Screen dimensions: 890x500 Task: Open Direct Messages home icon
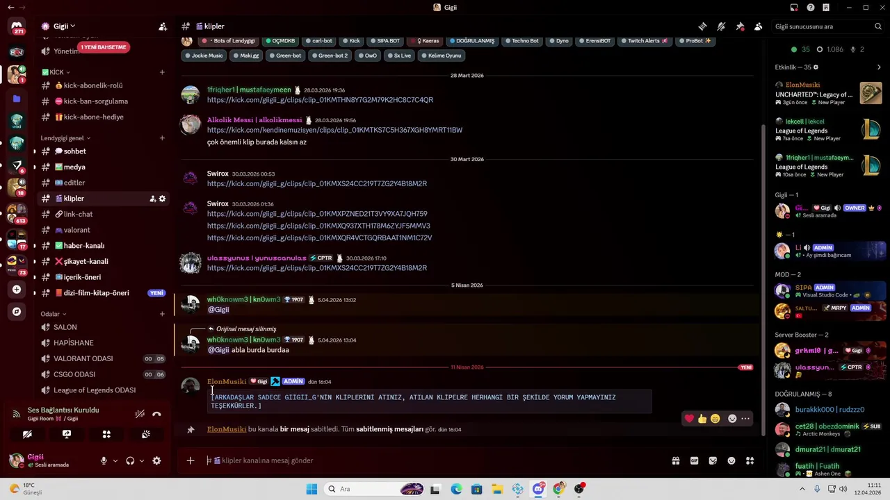click(17, 26)
